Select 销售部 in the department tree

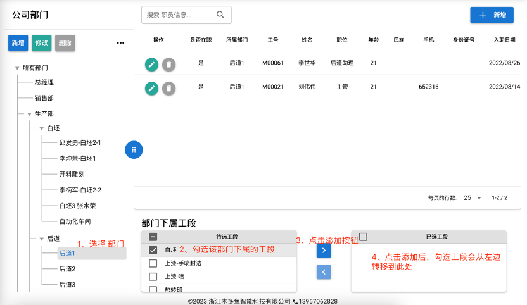coord(44,98)
